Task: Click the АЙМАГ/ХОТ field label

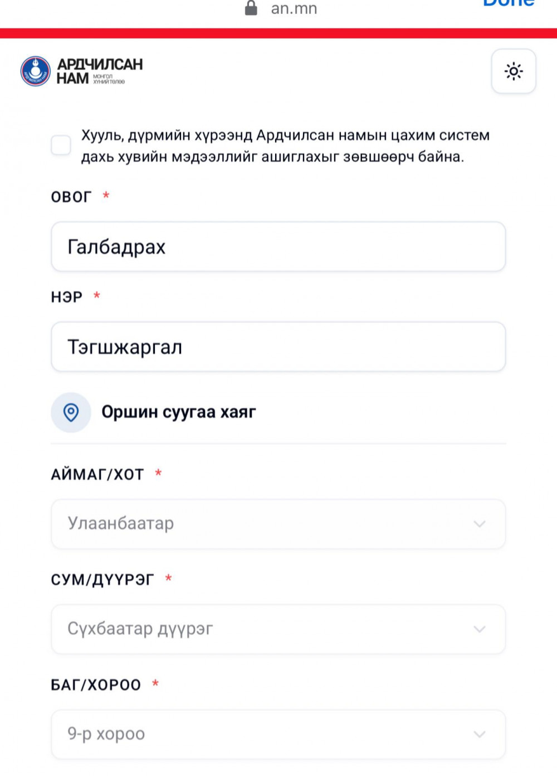Action: [x=97, y=475]
